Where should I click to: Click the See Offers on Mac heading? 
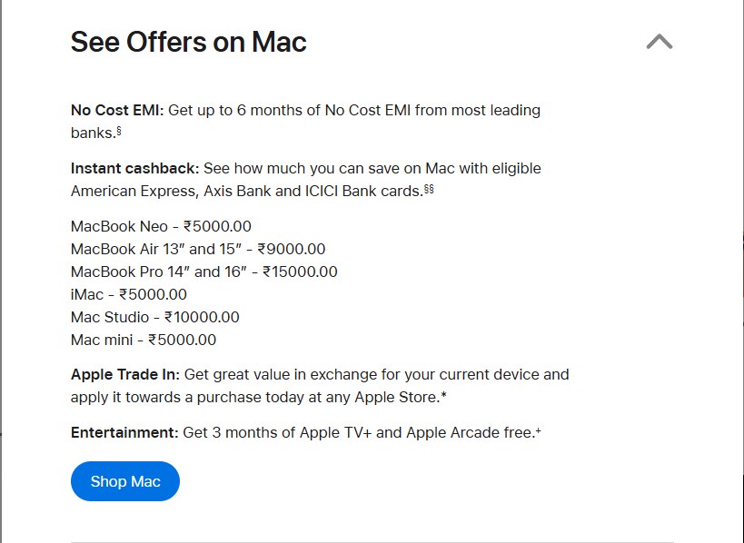coord(188,42)
